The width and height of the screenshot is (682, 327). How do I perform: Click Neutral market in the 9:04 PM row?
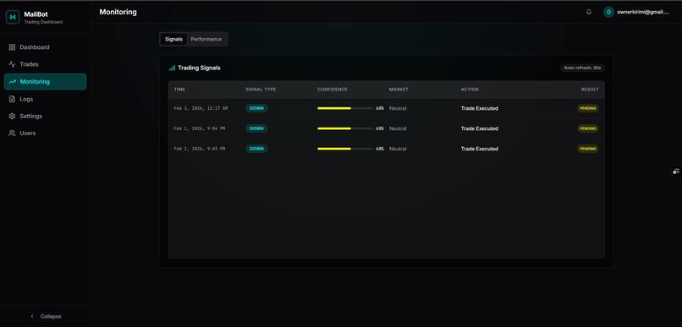coord(398,128)
